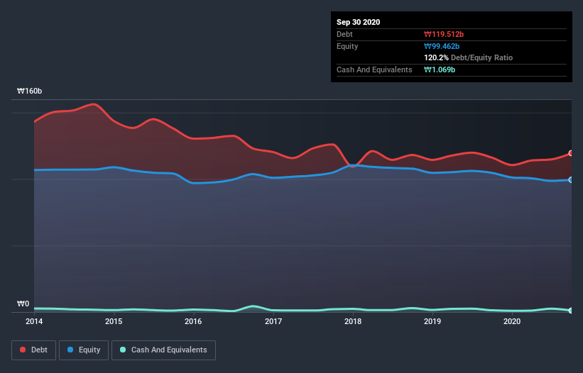The height and width of the screenshot is (373, 583).
Task: Click the ₩0 y-axis label
Action: point(23,304)
